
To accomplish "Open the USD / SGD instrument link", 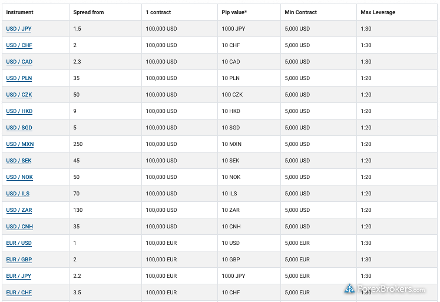I will pyautogui.click(x=19, y=128).
